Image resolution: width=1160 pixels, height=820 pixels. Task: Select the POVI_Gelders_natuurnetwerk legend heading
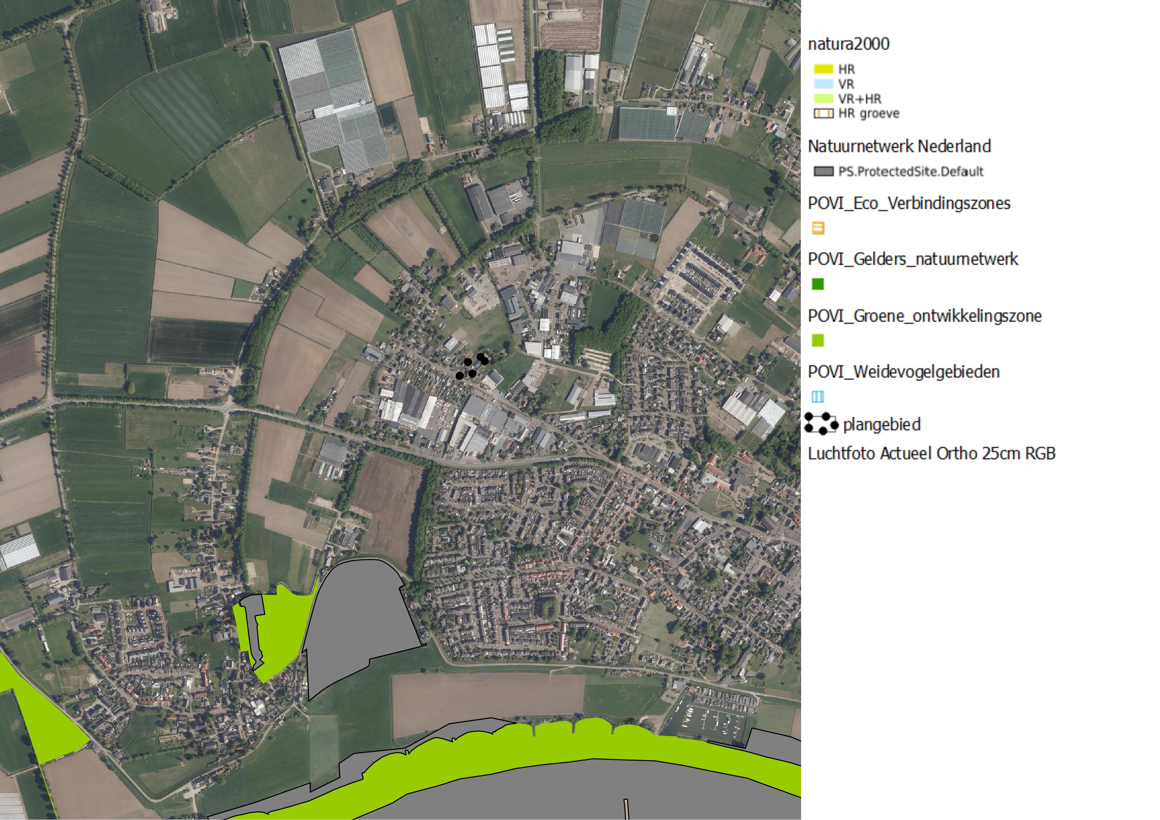point(913,259)
